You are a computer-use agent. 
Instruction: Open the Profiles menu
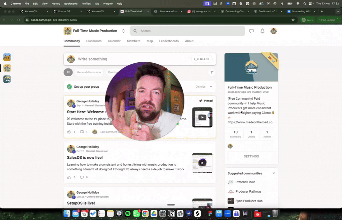click(86, 3)
